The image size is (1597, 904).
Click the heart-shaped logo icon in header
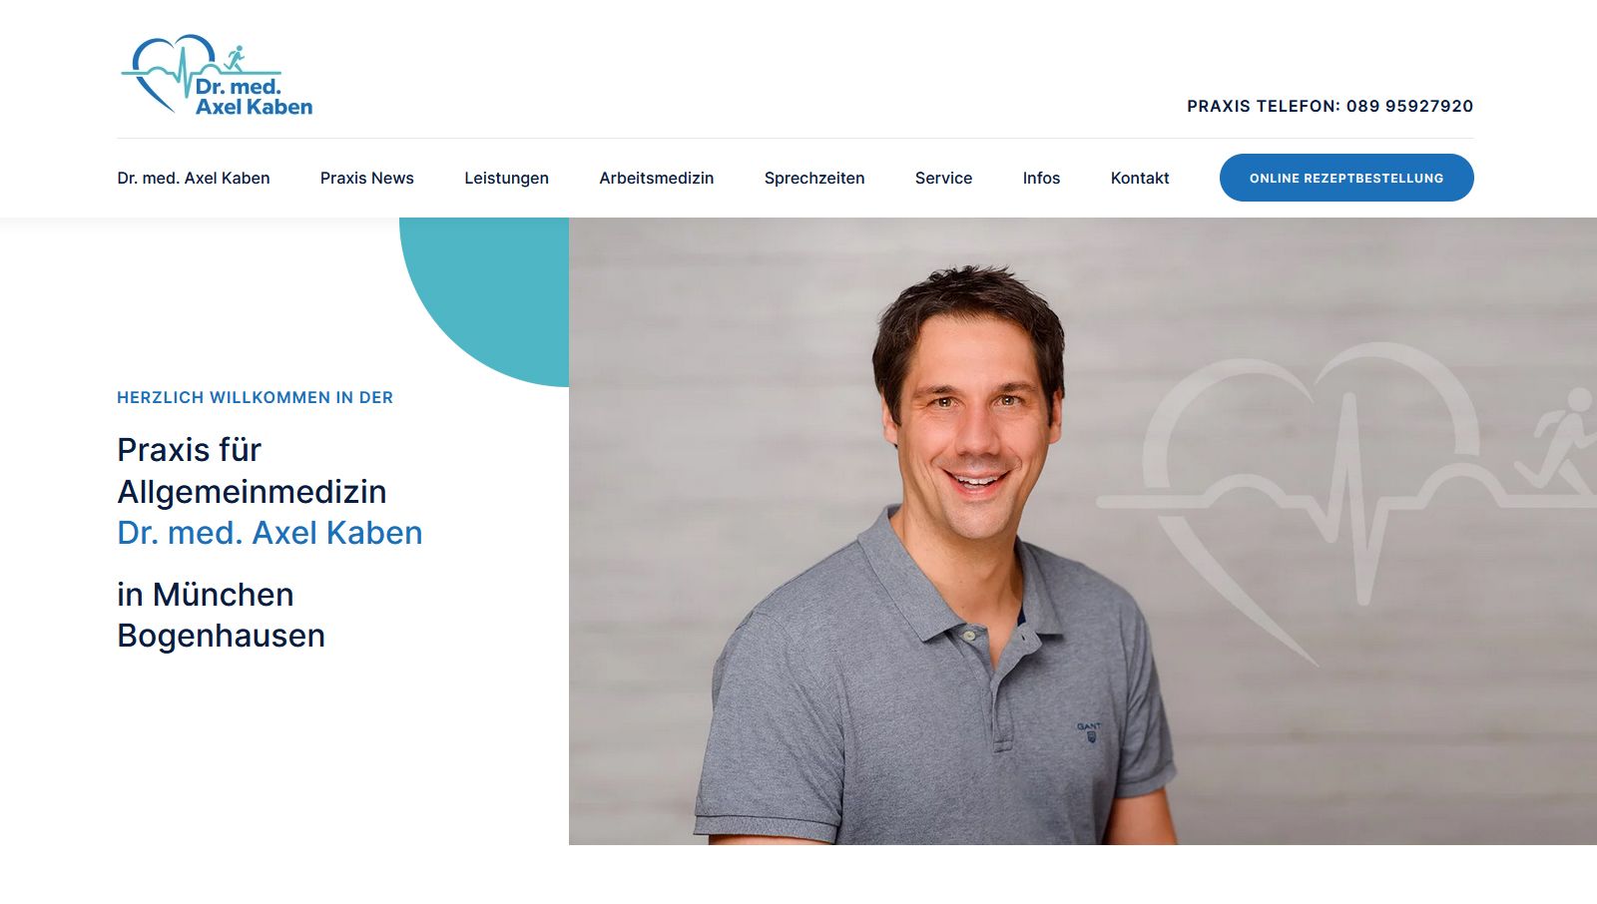[168, 73]
